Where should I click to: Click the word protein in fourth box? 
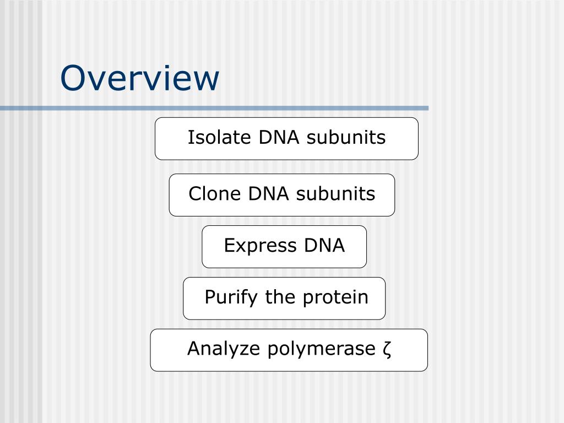(x=335, y=298)
